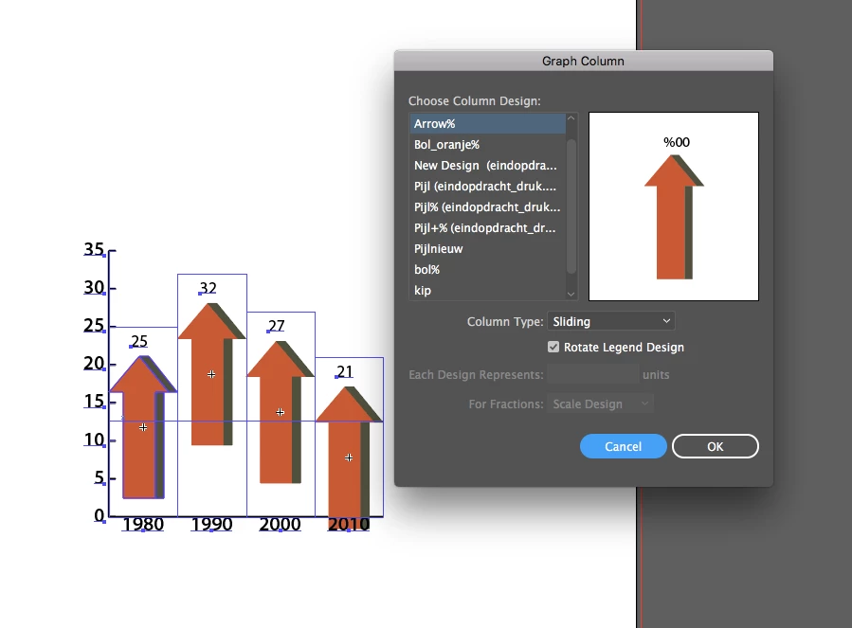The height and width of the screenshot is (628, 852).
Task: Choose New Design (eindopdra... in list
Action: click(x=487, y=165)
